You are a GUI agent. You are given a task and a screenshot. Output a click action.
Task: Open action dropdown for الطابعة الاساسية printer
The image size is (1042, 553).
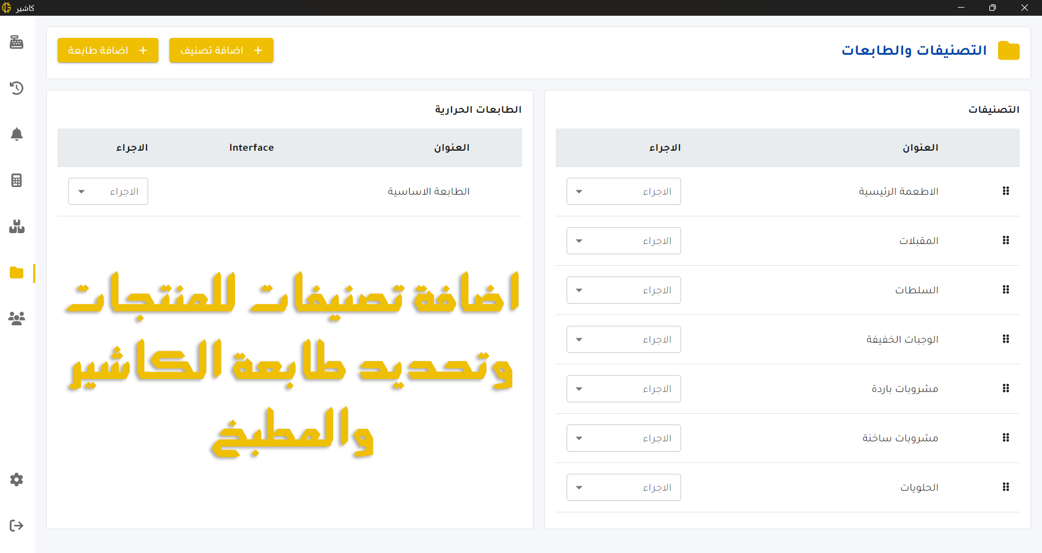point(108,191)
